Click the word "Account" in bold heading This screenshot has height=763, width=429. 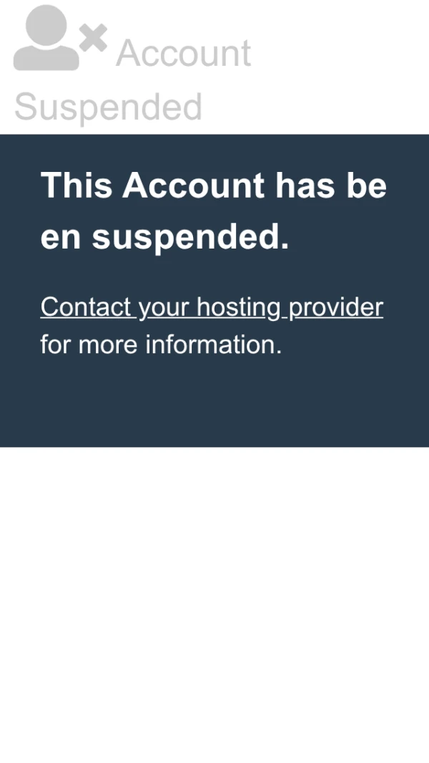193,185
